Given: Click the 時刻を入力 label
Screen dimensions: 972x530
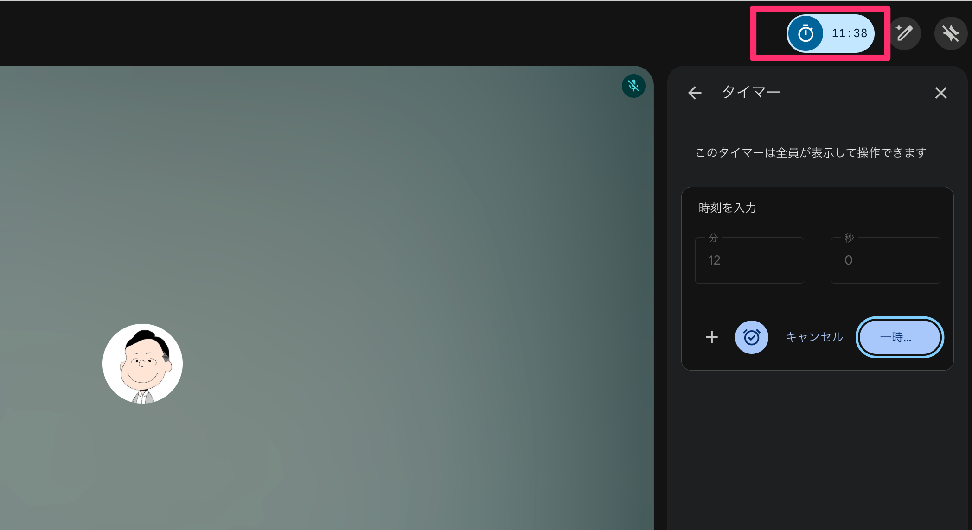Looking at the screenshot, I should coord(727,208).
